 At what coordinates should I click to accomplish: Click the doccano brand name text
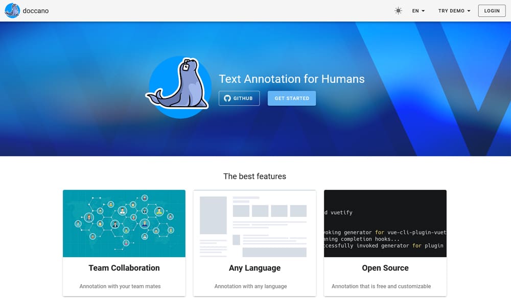coord(36,11)
